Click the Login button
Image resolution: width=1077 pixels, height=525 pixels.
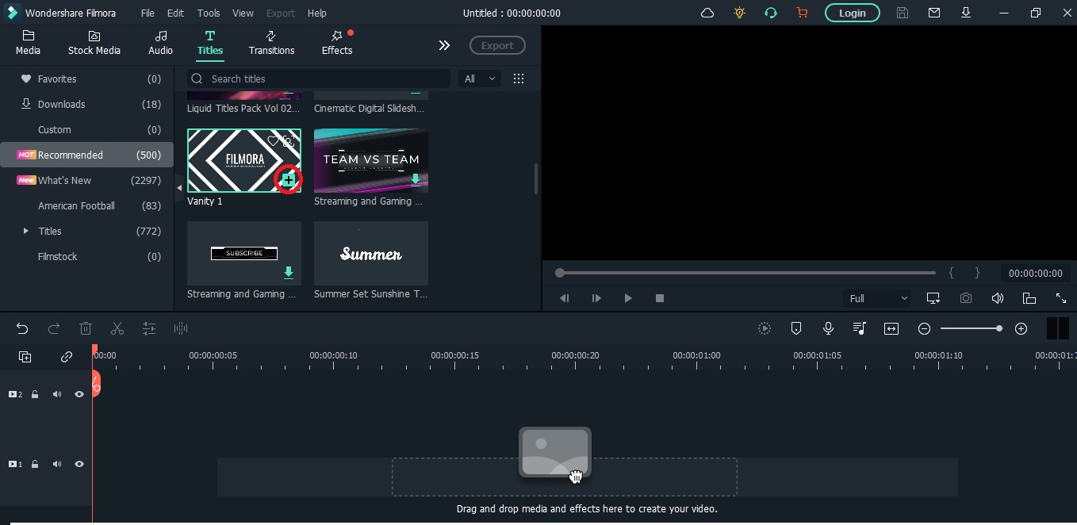(x=852, y=13)
